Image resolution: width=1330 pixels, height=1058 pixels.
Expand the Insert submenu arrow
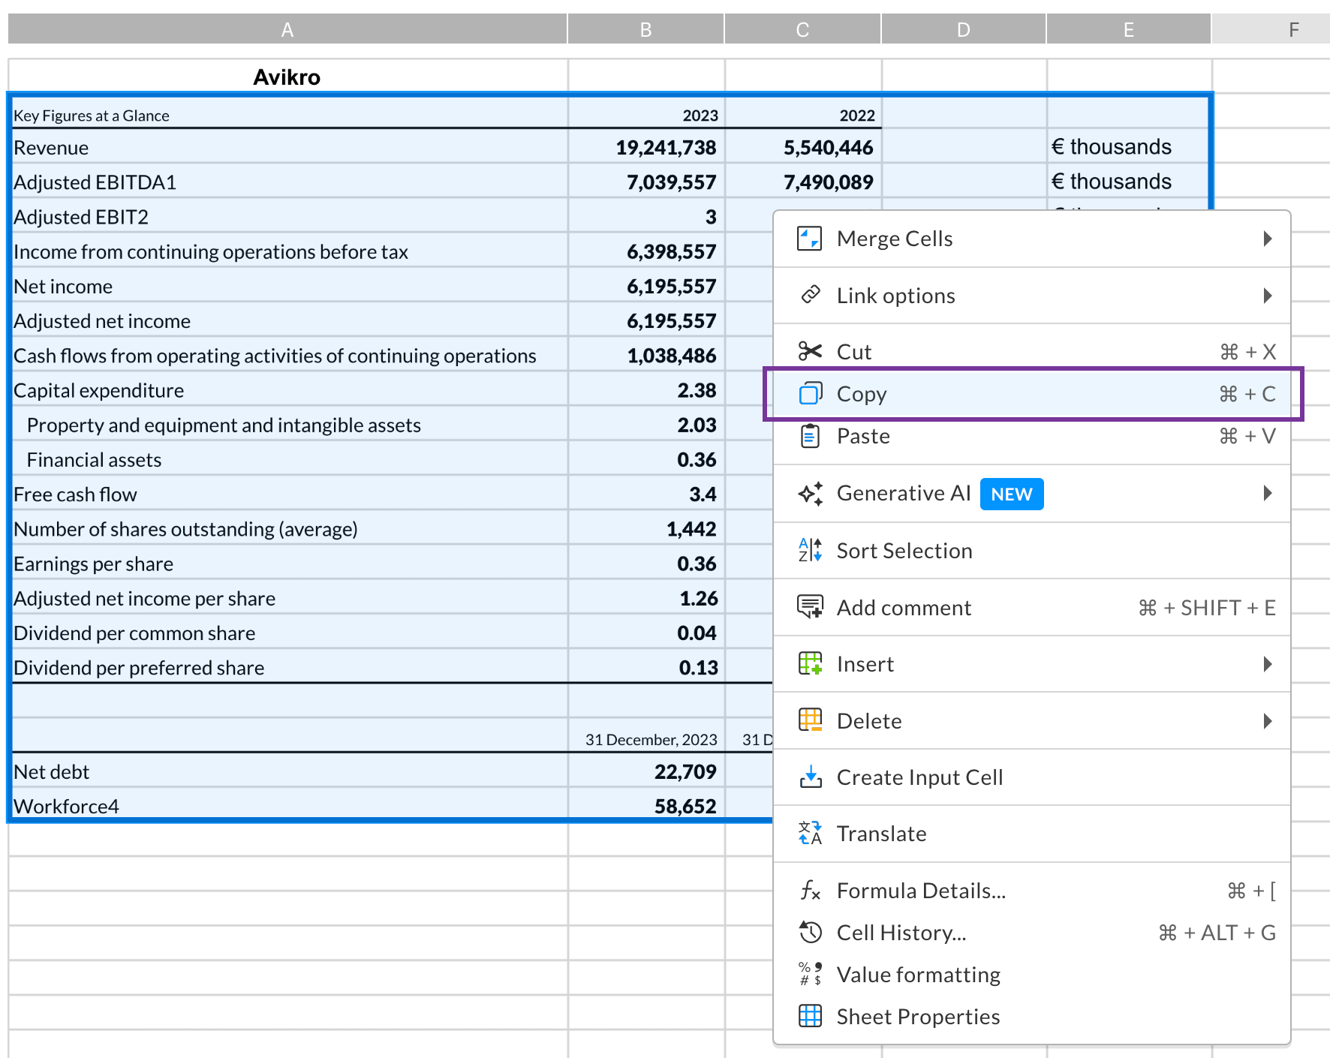point(1267,664)
